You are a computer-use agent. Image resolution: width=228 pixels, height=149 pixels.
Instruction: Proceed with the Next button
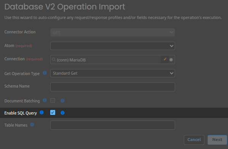(217, 140)
